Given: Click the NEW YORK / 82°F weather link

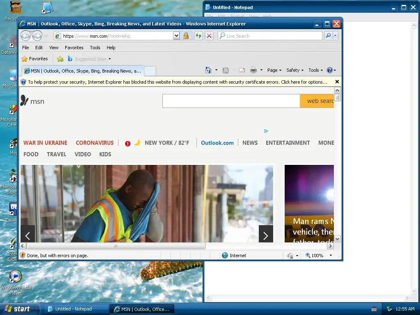Looking at the screenshot, I should point(167,143).
